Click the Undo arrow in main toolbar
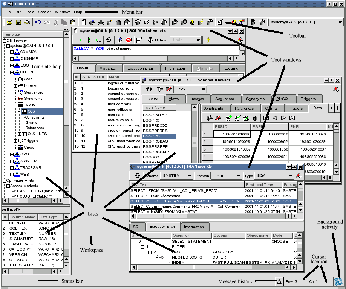The image size is (346, 289). pos(38,22)
